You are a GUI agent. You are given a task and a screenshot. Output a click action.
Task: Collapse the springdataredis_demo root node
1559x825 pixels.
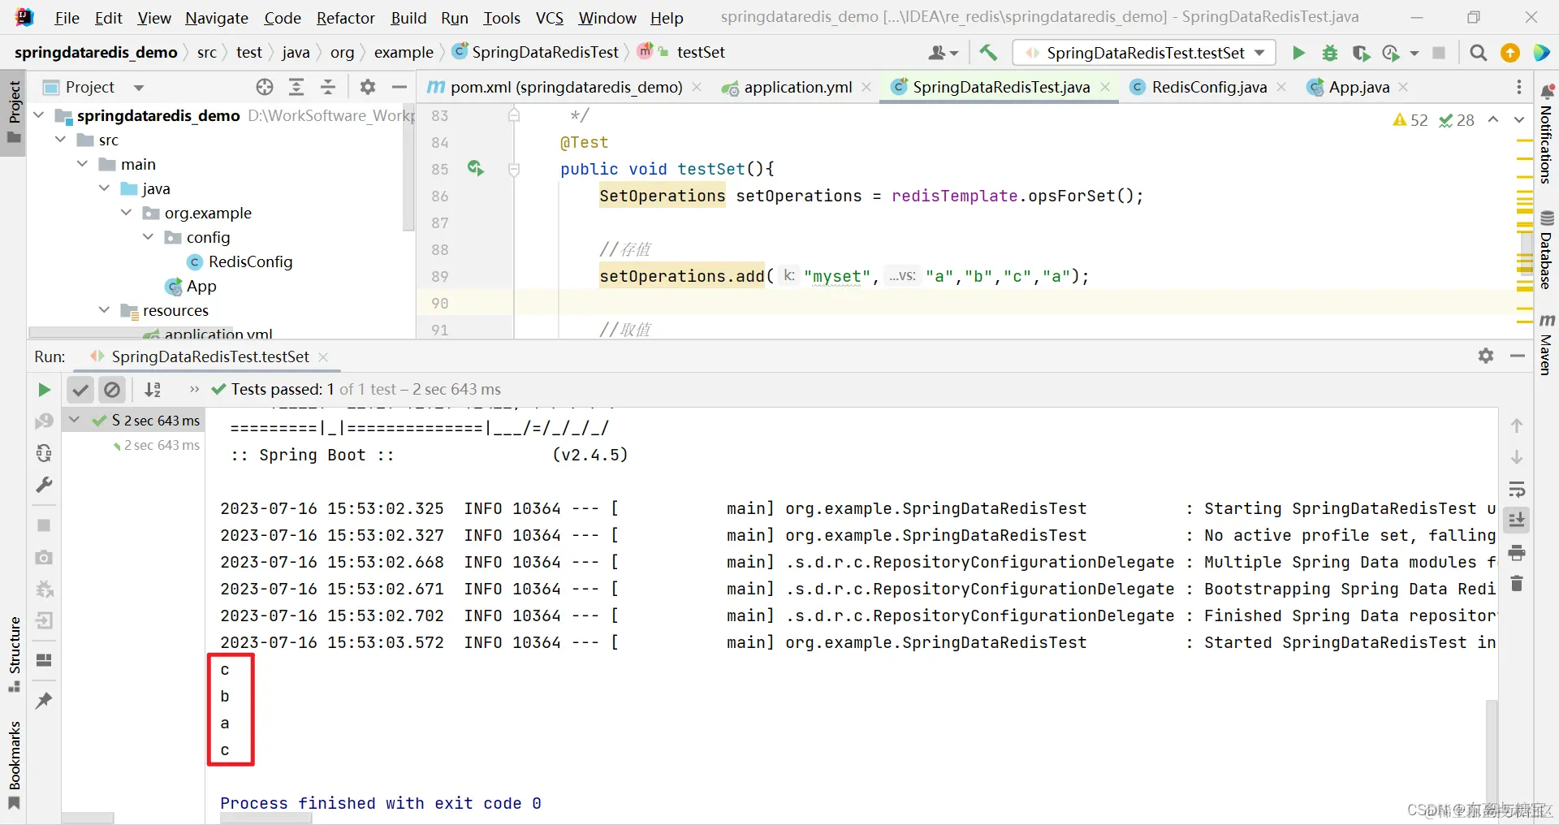tap(38, 115)
